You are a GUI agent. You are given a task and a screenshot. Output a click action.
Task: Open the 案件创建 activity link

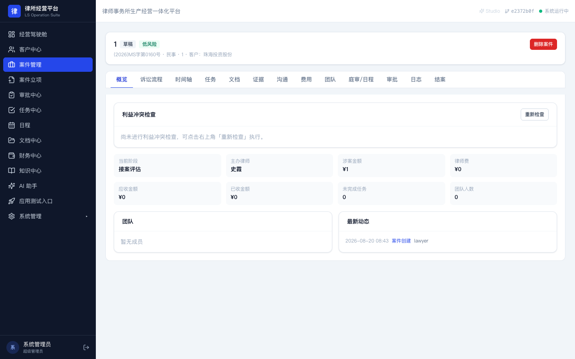point(401,241)
